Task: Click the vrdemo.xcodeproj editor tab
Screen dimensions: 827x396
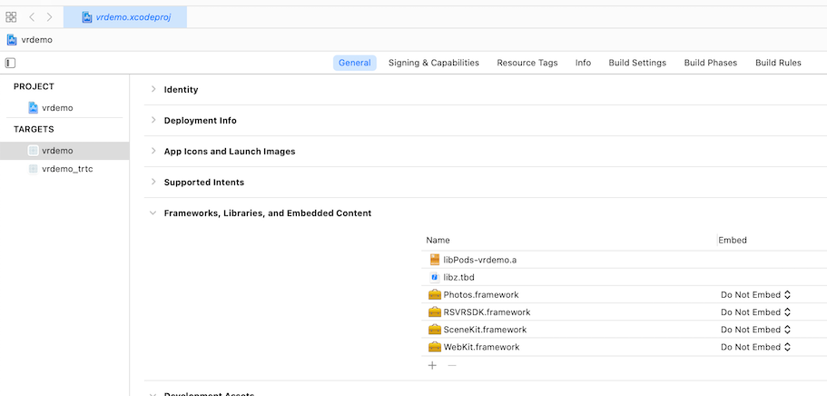Action: pos(125,17)
